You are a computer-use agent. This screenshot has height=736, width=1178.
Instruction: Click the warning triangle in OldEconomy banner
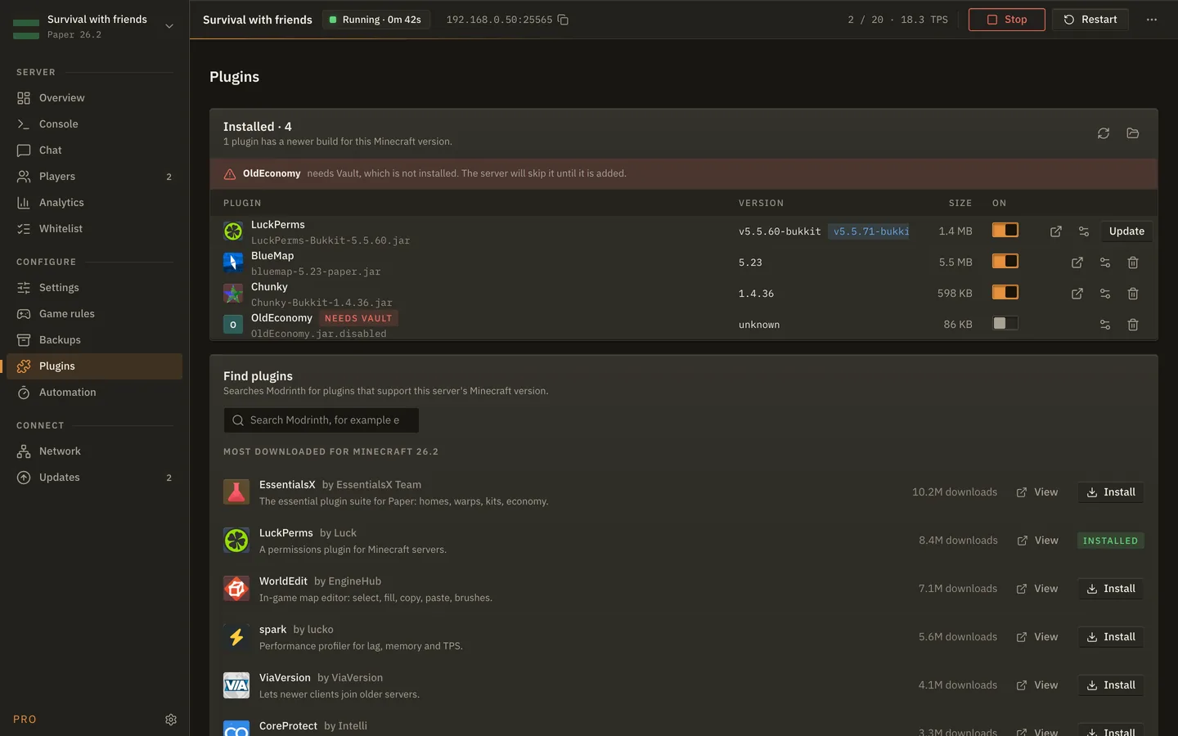[x=230, y=174]
